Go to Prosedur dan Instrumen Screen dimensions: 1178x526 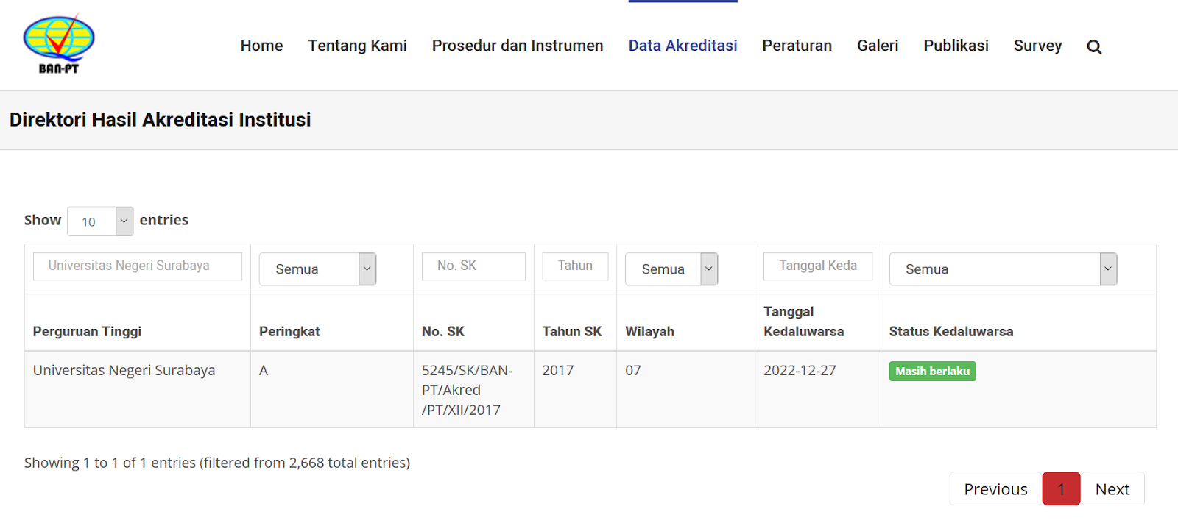tap(518, 46)
